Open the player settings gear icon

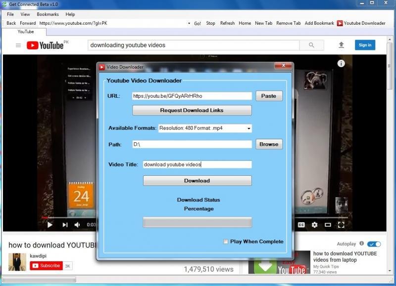(x=315, y=224)
